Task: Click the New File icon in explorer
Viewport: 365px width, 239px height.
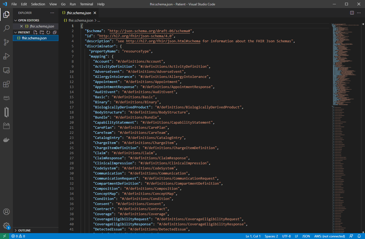Action: [35, 32]
